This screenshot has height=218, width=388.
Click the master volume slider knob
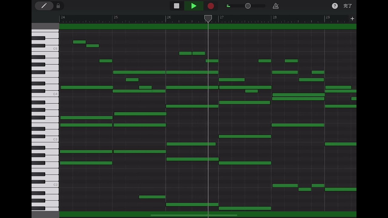(248, 6)
